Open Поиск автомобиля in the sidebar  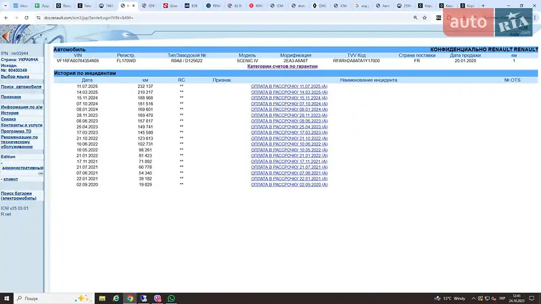click(x=21, y=86)
